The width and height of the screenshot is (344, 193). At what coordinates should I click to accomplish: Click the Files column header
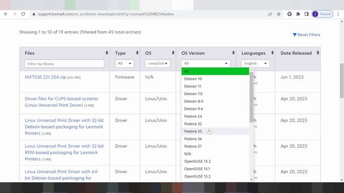pyautogui.click(x=30, y=53)
